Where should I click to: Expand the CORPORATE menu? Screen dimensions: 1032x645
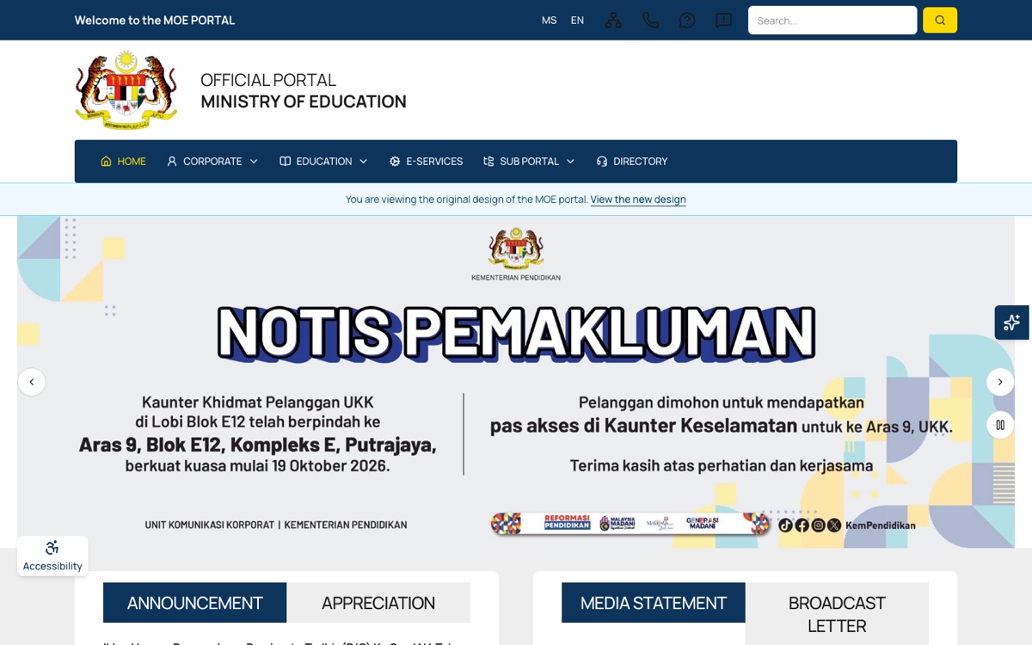212,161
